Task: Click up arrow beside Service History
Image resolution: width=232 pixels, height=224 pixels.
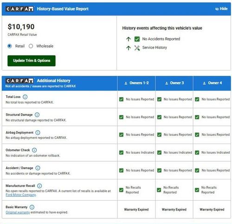Action: tap(129, 48)
